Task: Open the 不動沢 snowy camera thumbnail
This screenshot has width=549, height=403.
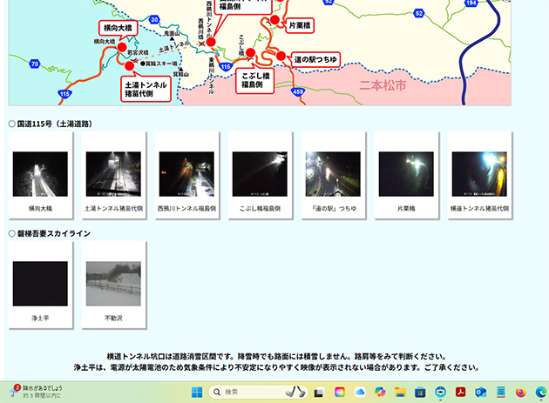Action: (113, 283)
